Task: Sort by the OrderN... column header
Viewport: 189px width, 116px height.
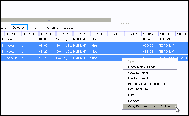Action: click(149, 34)
